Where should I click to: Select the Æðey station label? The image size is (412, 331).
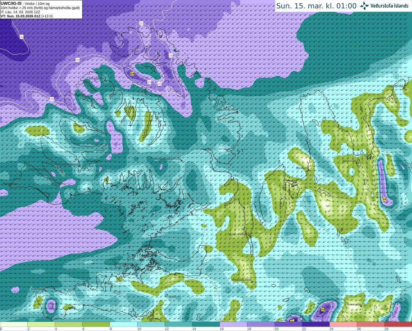click(141, 92)
